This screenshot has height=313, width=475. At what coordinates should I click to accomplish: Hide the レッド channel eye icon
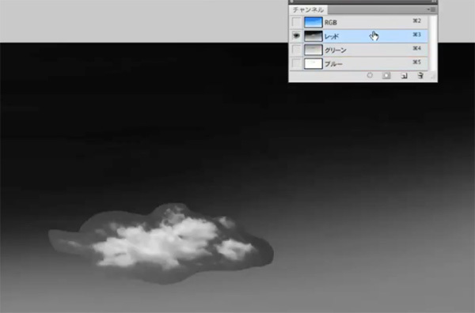tap(296, 36)
